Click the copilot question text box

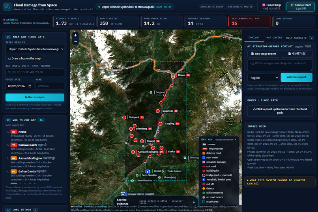pos(280,65)
